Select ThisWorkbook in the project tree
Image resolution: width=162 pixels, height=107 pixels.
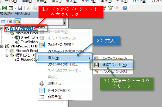click(29, 42)
